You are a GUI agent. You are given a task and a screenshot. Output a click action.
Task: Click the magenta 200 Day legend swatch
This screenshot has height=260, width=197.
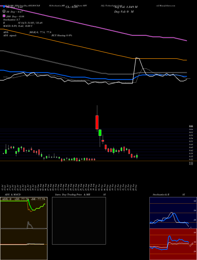click(x=4, y=16)
